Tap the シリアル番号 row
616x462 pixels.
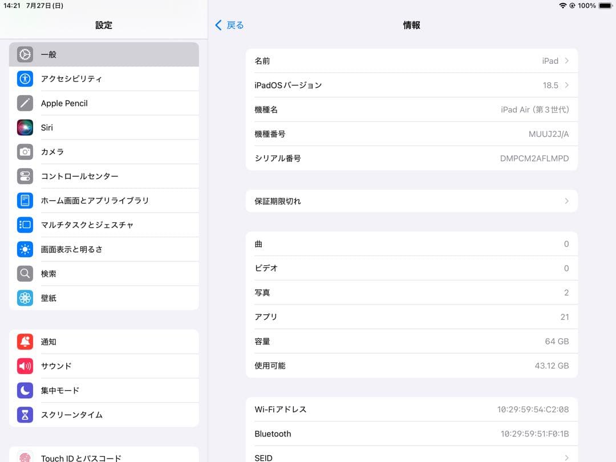click(x=411, y=159)
